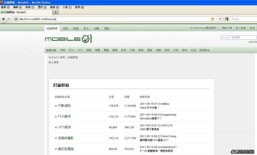
Task: Click latest post by Peniz Chang about CPL
Action: click(x=154, y=140)
